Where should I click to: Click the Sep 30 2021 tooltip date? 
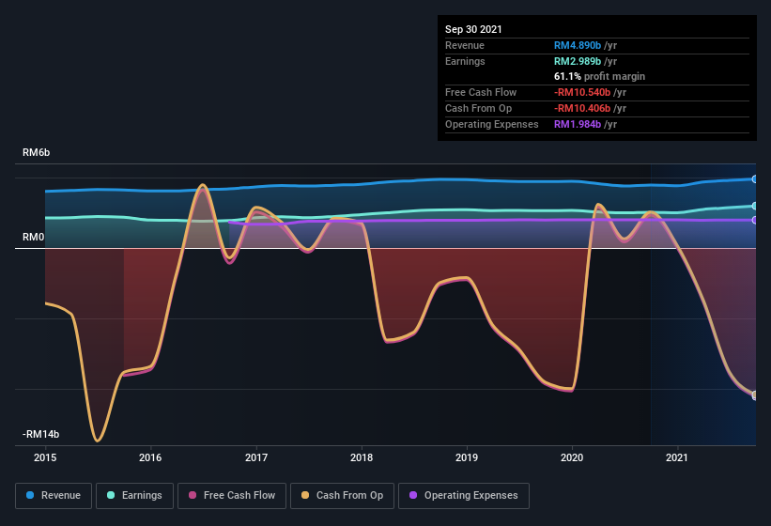pyautogui.click(x=473, y=29)
